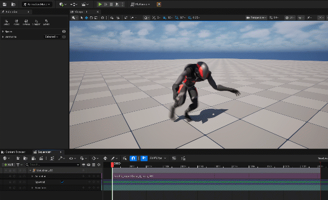
Task: Open the viewport Show flags dropdown
Action: [x=301, y=18]
